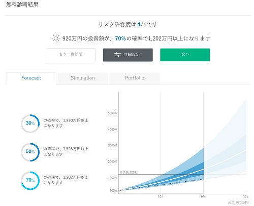This screenshot has width=254, height=206.
Task: Click the 20年 axis label
Action: pos(203,197)
